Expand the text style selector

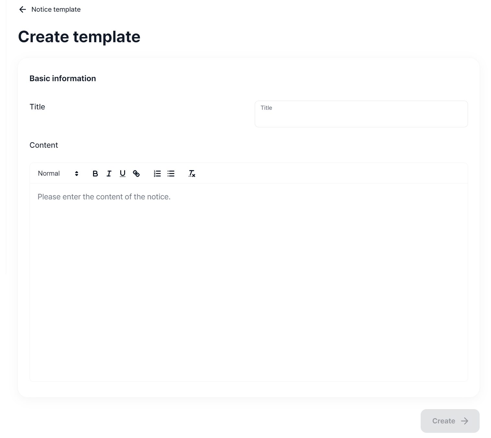click(x=57, y=173)
